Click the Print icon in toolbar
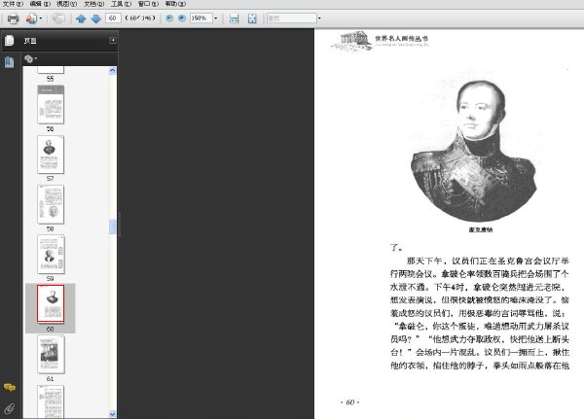The image size is (584, 419). 13,18
